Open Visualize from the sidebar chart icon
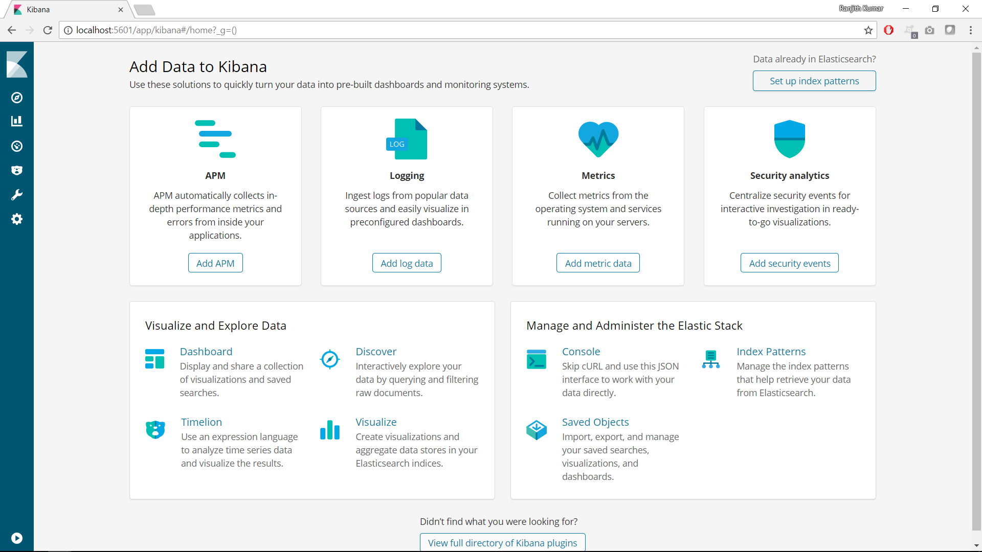This screenshot has width=982, height=552. 17,121
